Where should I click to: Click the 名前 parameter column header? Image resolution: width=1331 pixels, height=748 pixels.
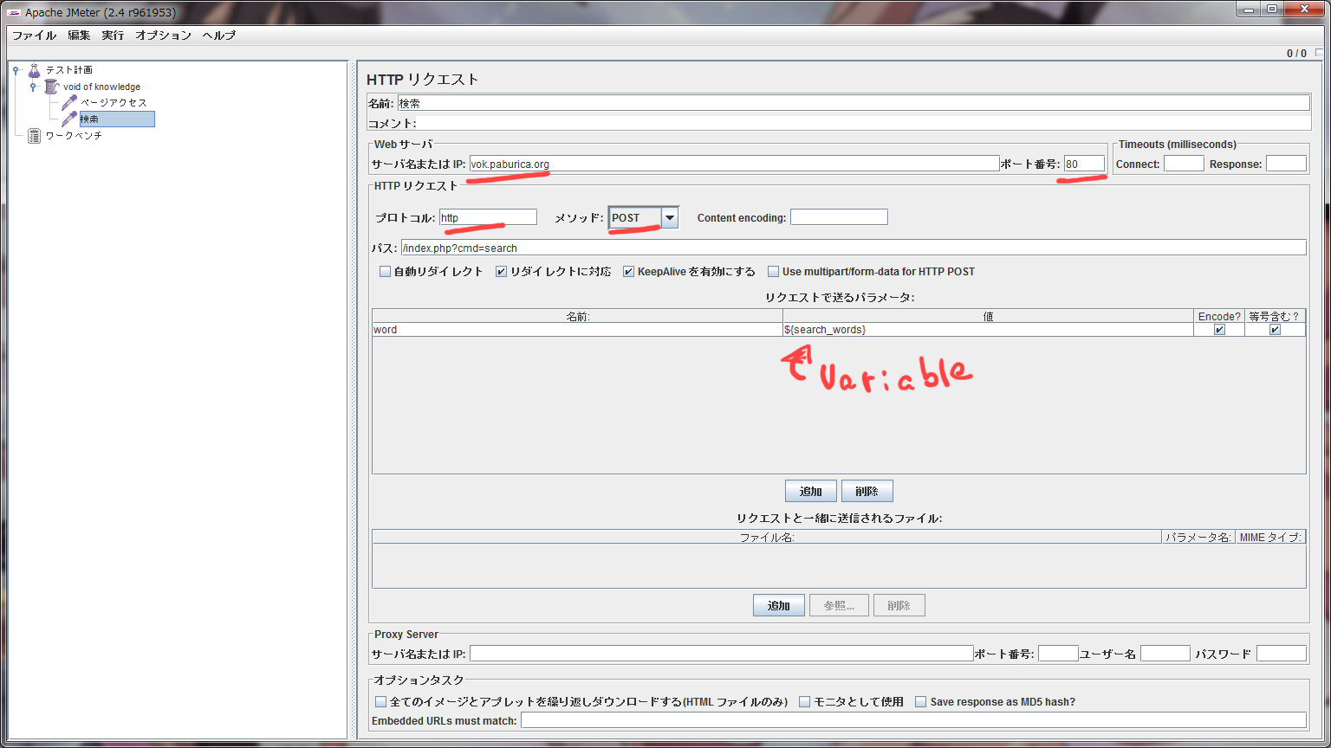[577, 317]
